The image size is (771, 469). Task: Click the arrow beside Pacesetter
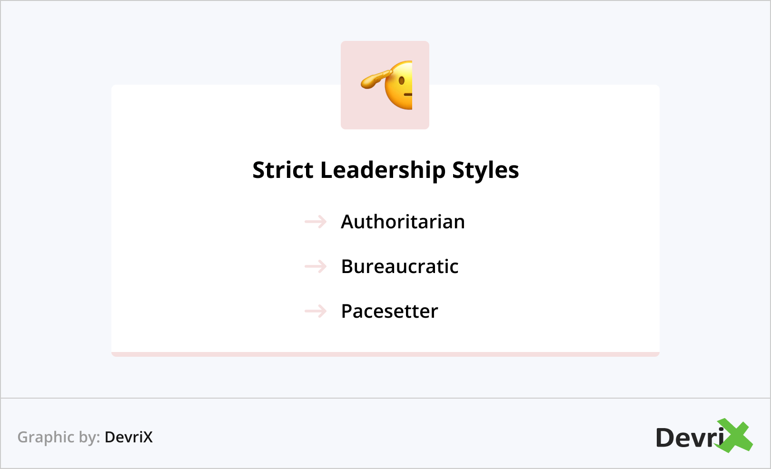point(316,311)
